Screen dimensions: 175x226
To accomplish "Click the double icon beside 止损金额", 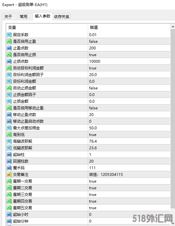I will point(9,101).
